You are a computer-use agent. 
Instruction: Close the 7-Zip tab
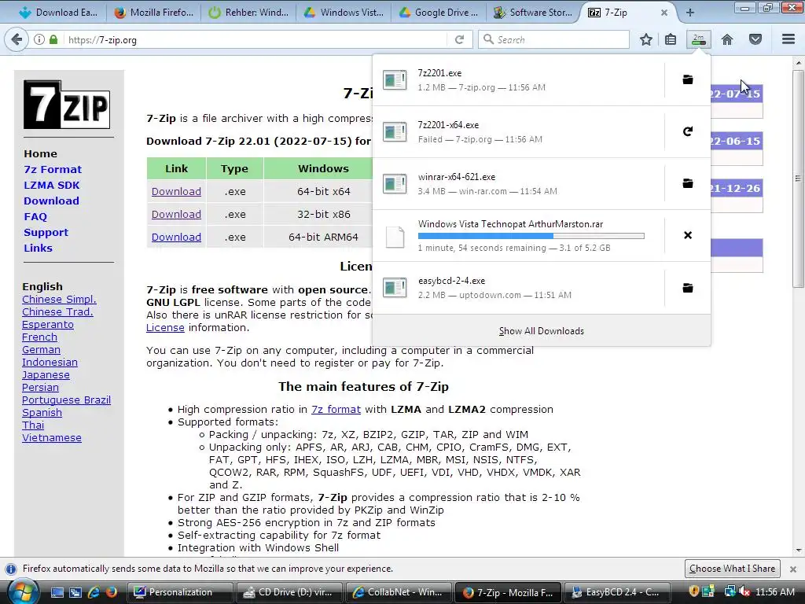[x=663, y=13]
